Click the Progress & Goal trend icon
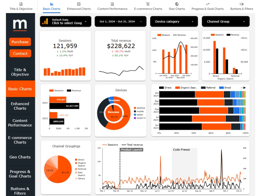 (207, 4)
